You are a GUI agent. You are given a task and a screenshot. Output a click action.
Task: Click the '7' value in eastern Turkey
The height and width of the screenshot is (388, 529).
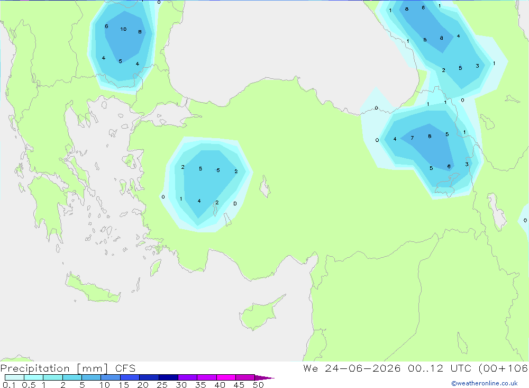coord(412,138)
